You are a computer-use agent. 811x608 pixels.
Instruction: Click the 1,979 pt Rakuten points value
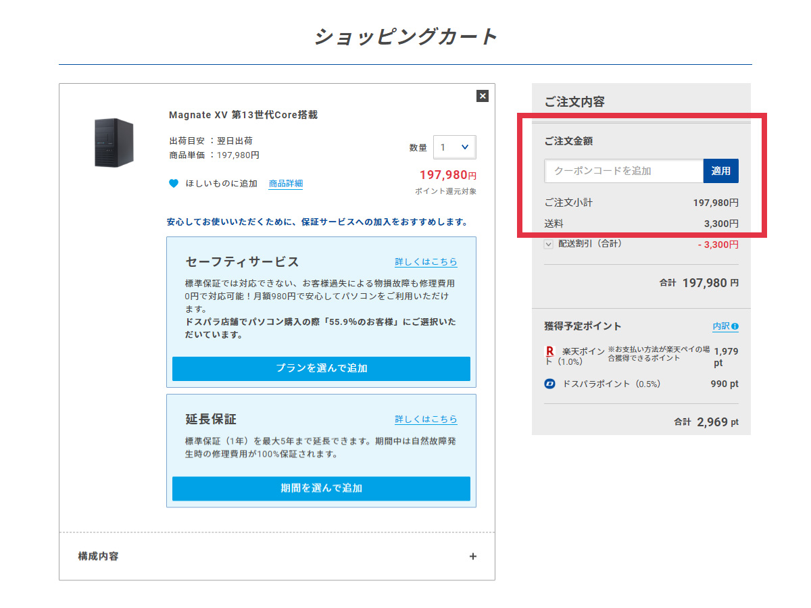tap(726, 357)
